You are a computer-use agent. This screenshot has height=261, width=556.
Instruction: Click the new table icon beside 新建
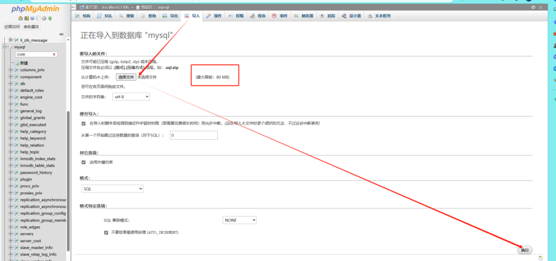(x=16, y=63)
